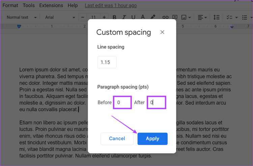Screen dimensions: 253x166
Task: Open the Help menu
Action: pos(73,5)
